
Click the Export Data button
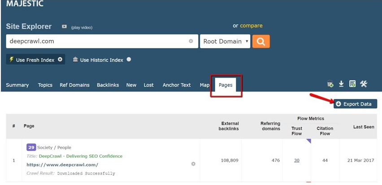(x=355, y=104)
